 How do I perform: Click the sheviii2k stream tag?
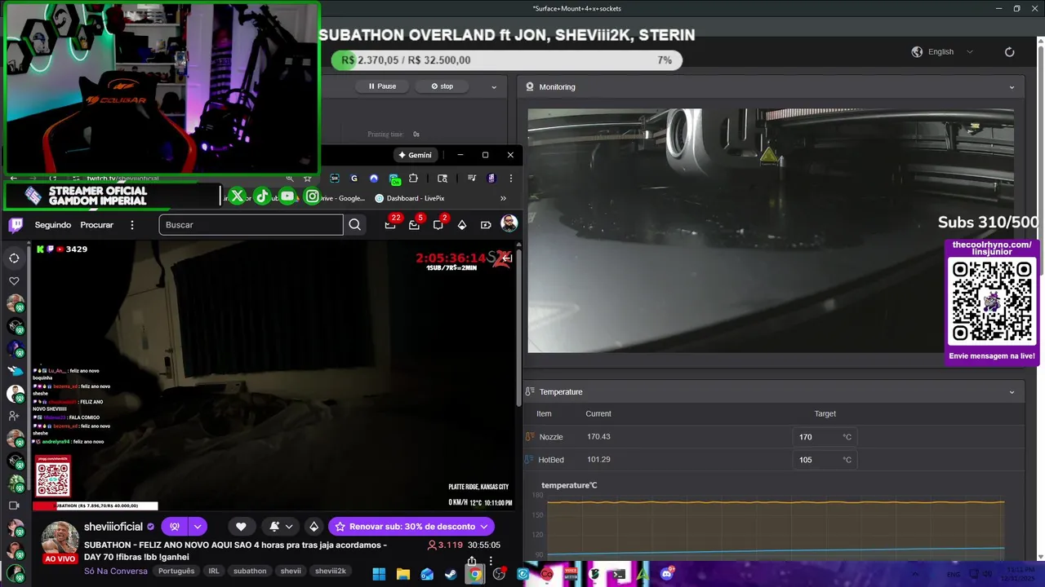pyautogui.click(x=331, y=571)
